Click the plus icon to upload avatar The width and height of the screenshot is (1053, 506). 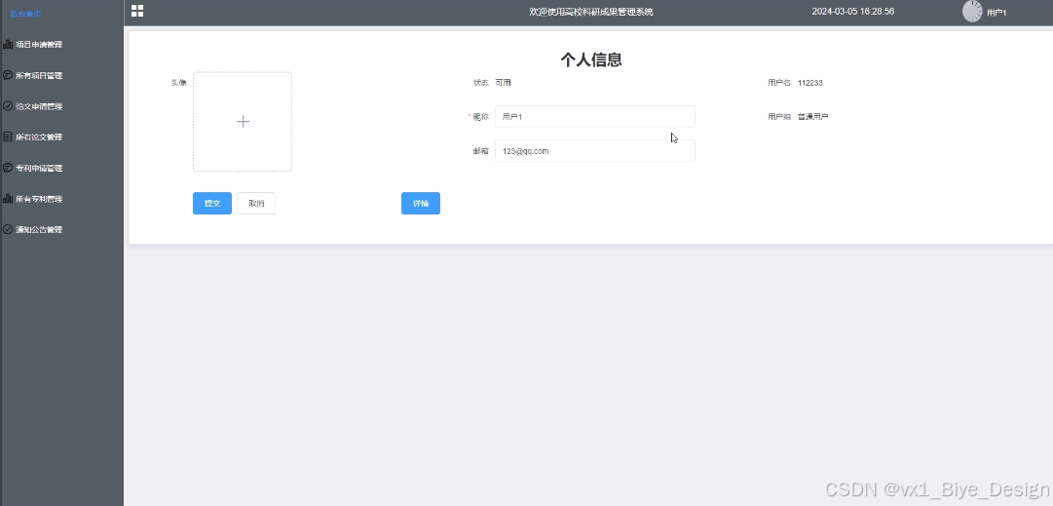pyautogui.click(x=243, y=122)
